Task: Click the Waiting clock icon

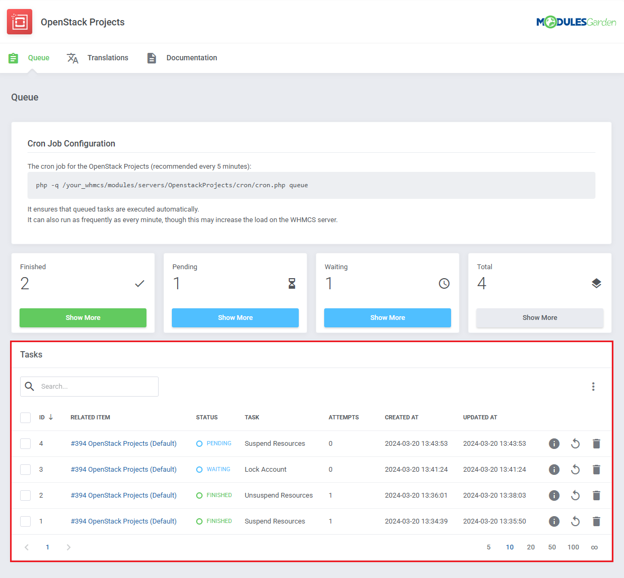Action: coord(444,283)
